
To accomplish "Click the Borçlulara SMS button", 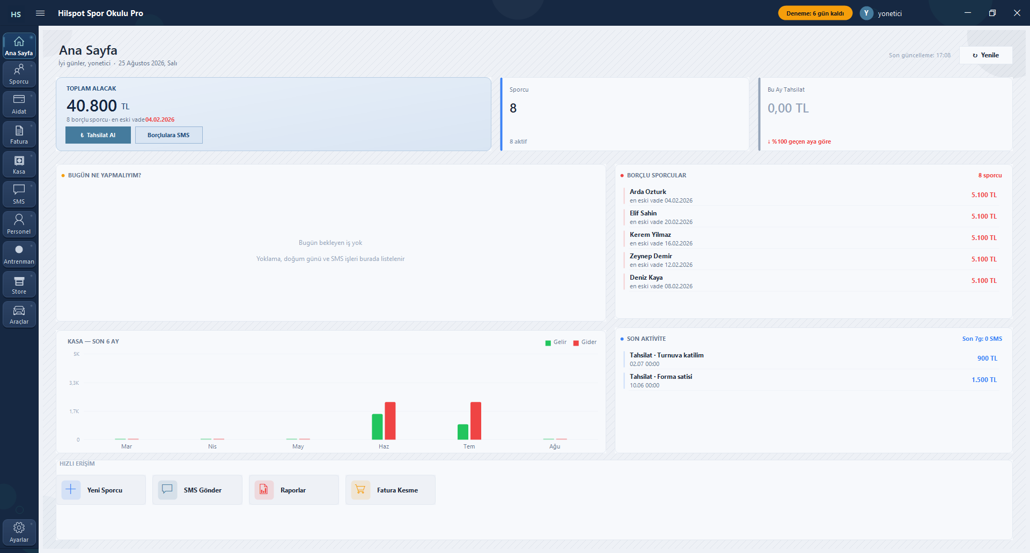I will point(169,135).
